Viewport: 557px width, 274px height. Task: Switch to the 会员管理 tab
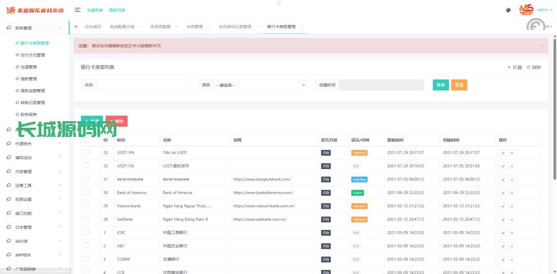tap(194, 27)
